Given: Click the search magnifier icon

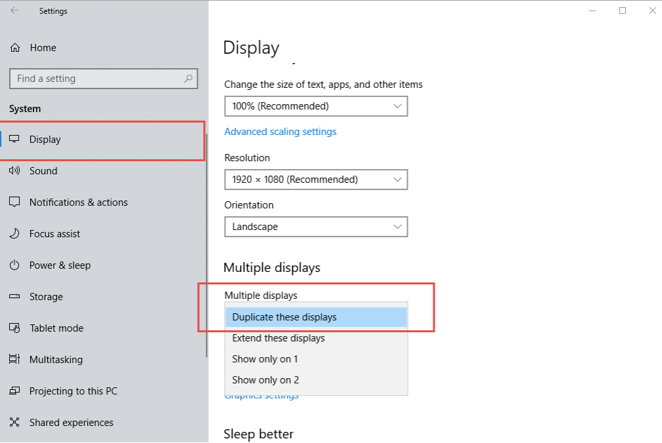Looking at the screenshot, I should 188,79.
